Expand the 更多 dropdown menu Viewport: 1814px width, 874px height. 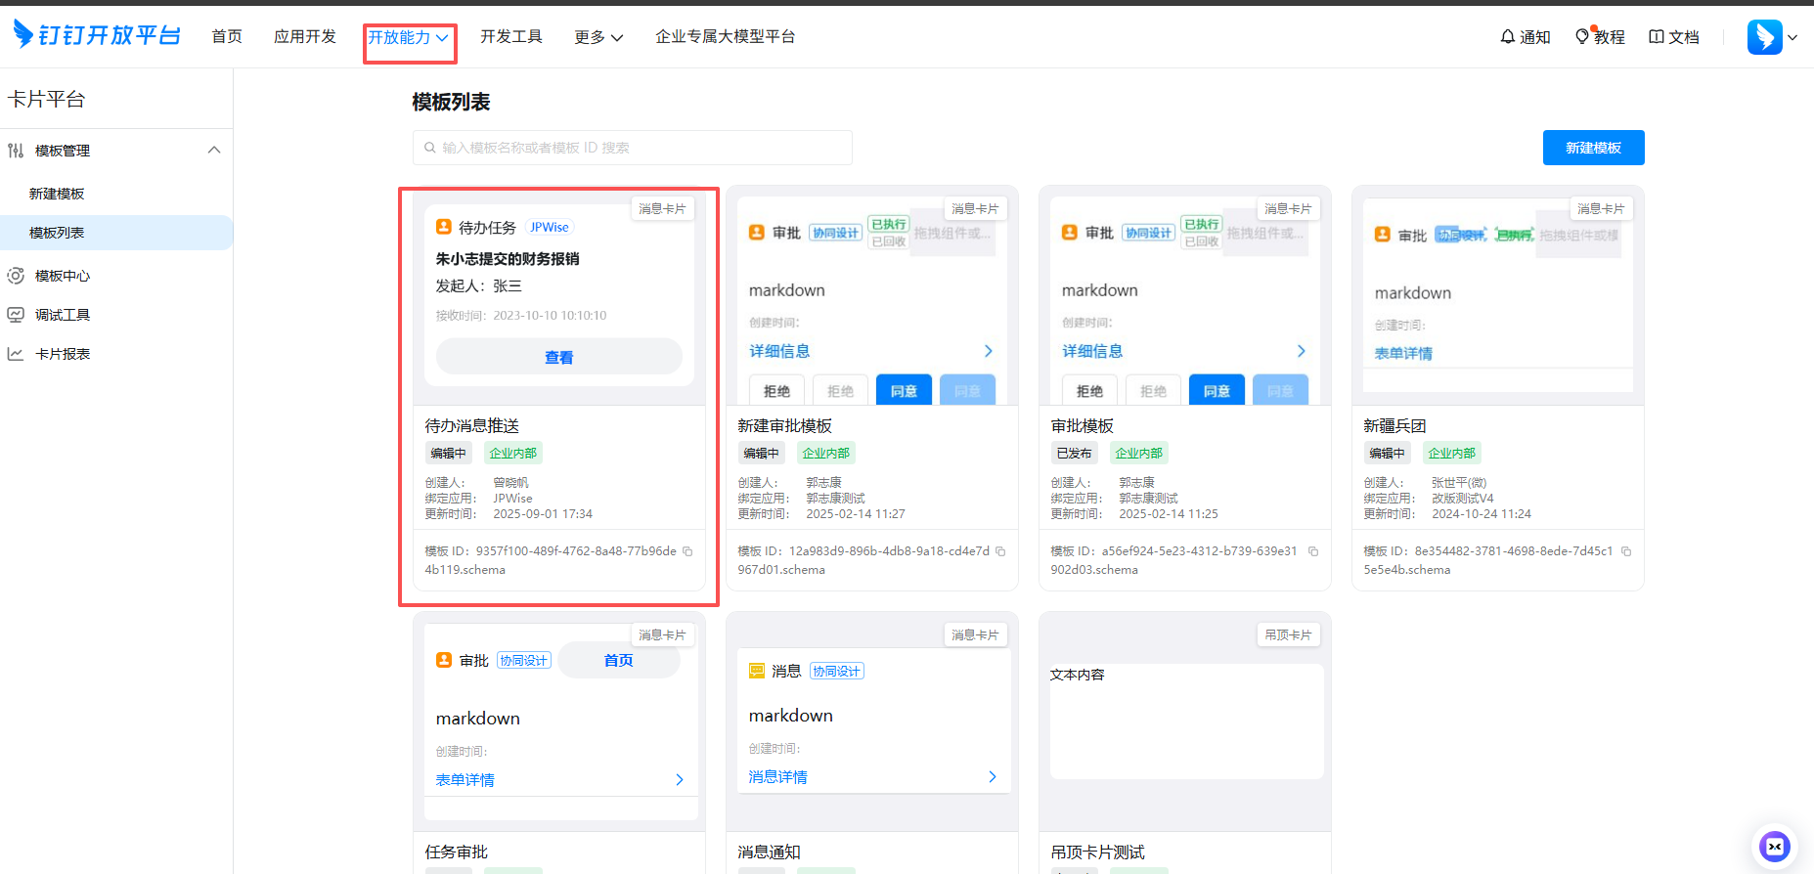[598, 37]
